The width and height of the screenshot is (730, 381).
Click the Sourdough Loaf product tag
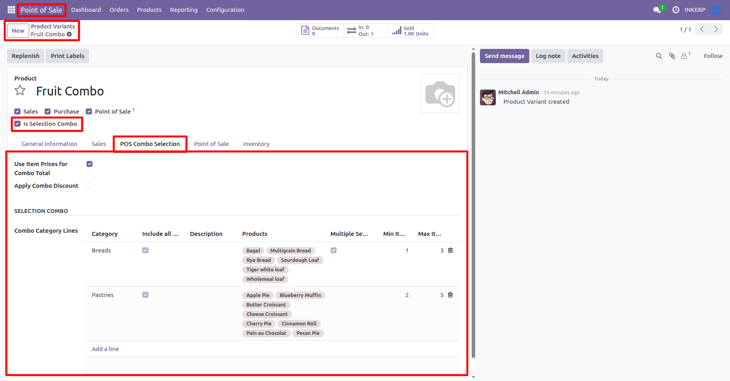click(300, 260)
